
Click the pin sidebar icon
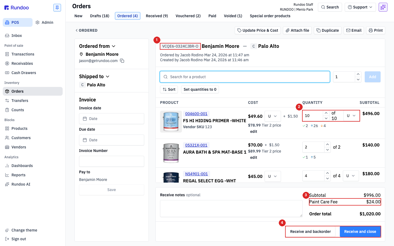point(57,8)
